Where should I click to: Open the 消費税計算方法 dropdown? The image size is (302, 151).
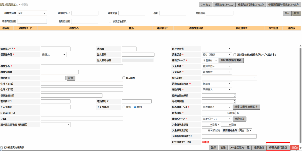pos(217,84)
